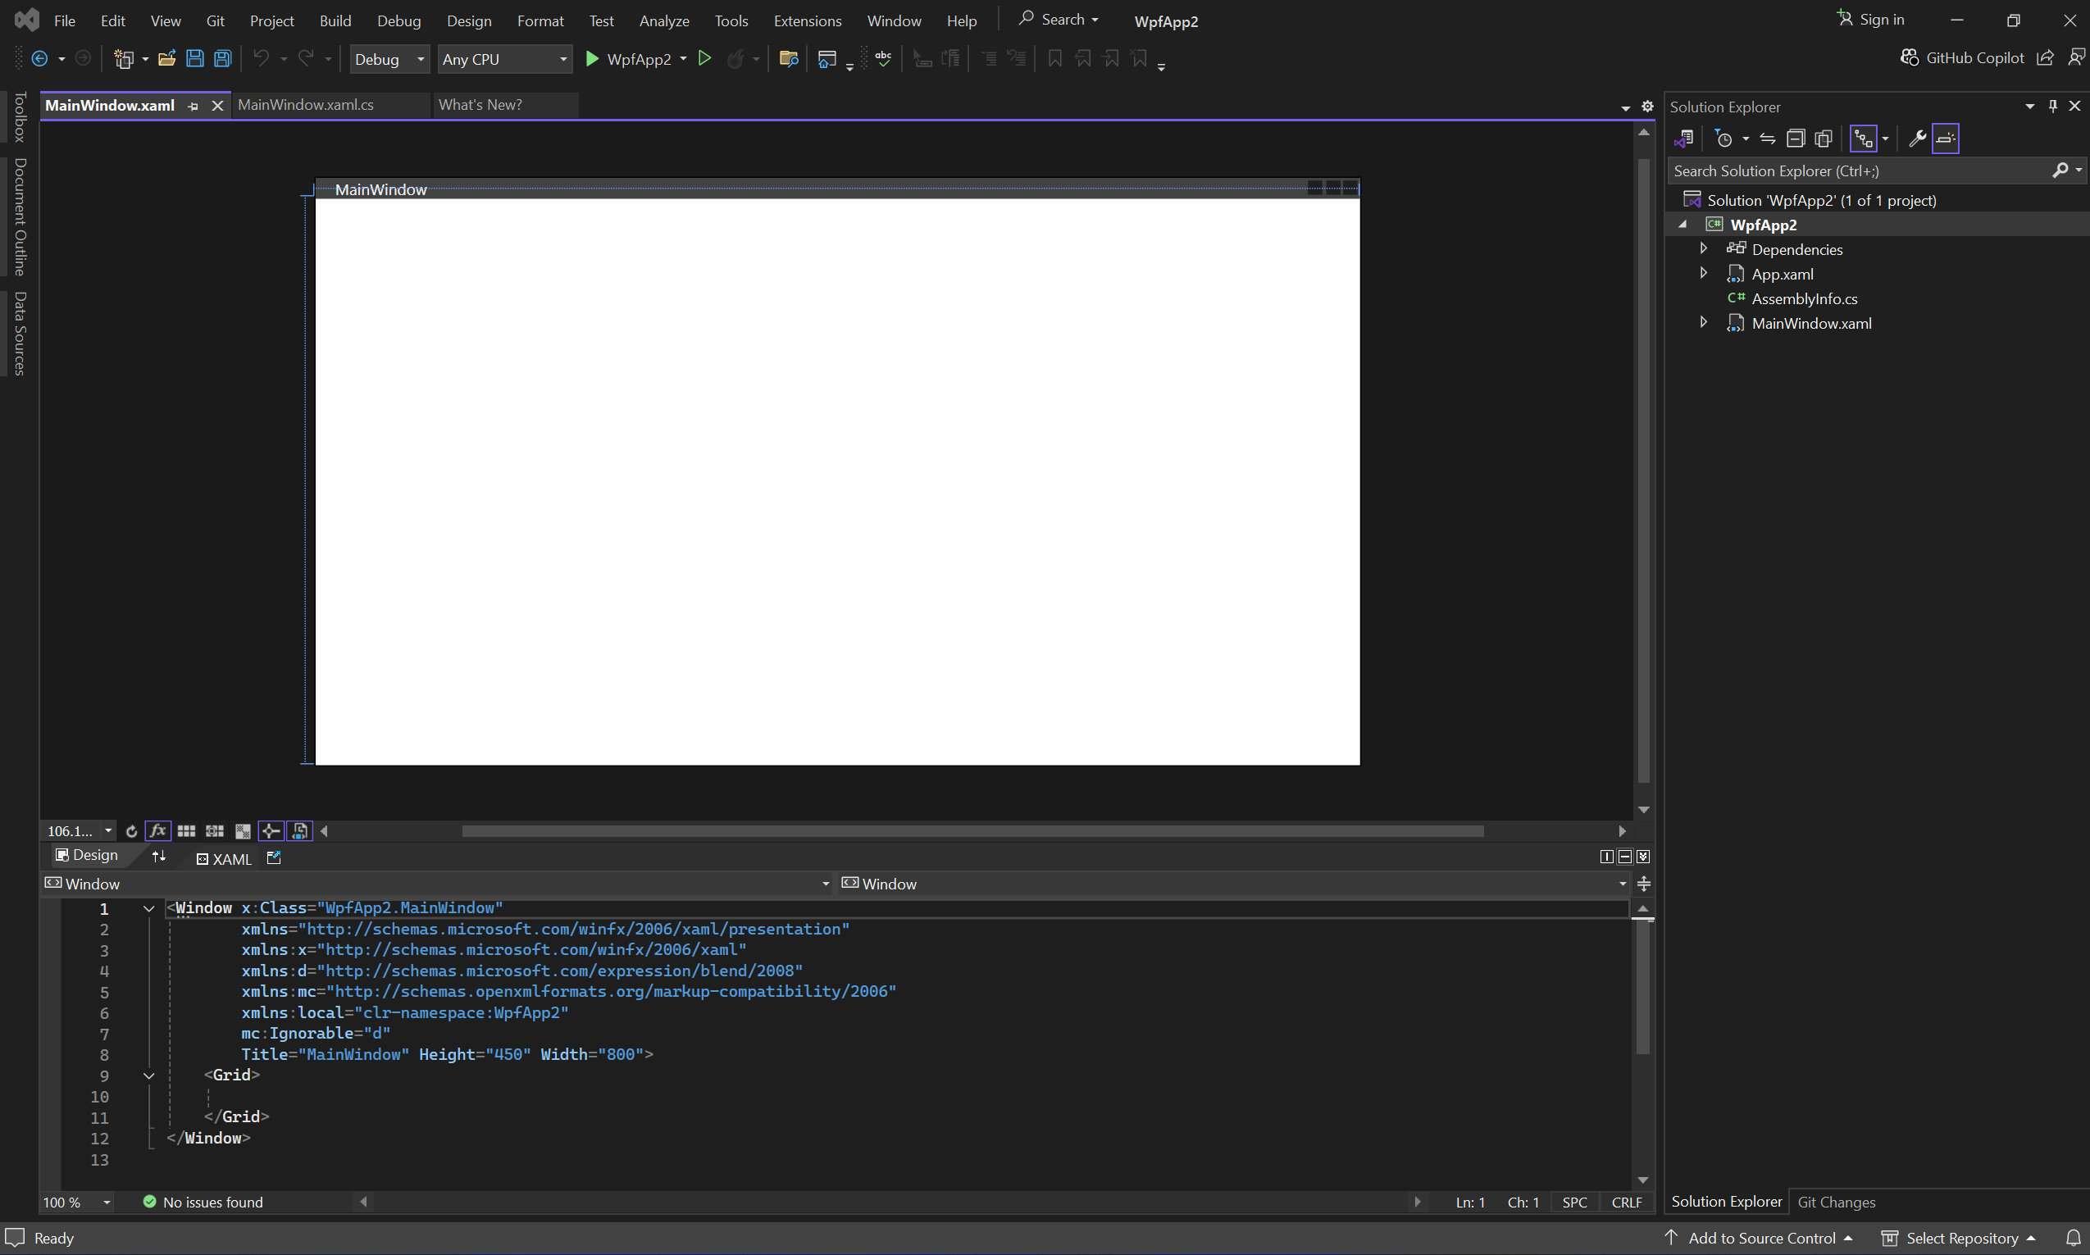
Task: Toggle the artboard background checker button
Action: coord(243,831)
